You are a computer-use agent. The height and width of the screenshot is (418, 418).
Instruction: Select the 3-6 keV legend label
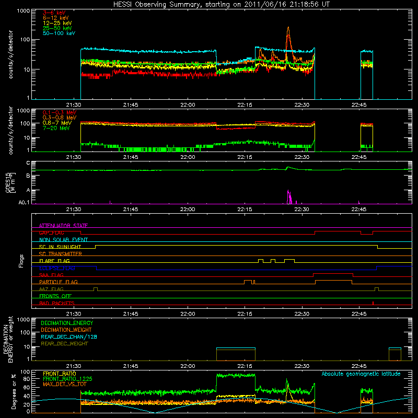[54, 13]
